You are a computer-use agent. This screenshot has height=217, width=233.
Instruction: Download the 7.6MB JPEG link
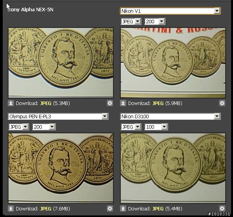click(x=46, y=209)
